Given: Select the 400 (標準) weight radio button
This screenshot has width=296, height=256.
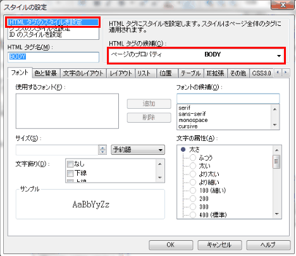Looking at the screenshot, I should pyautogui.click(x=193, y=215).
